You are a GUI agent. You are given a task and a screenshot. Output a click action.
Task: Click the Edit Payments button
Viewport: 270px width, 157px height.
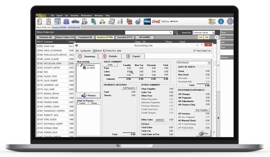tap(129, 88)
